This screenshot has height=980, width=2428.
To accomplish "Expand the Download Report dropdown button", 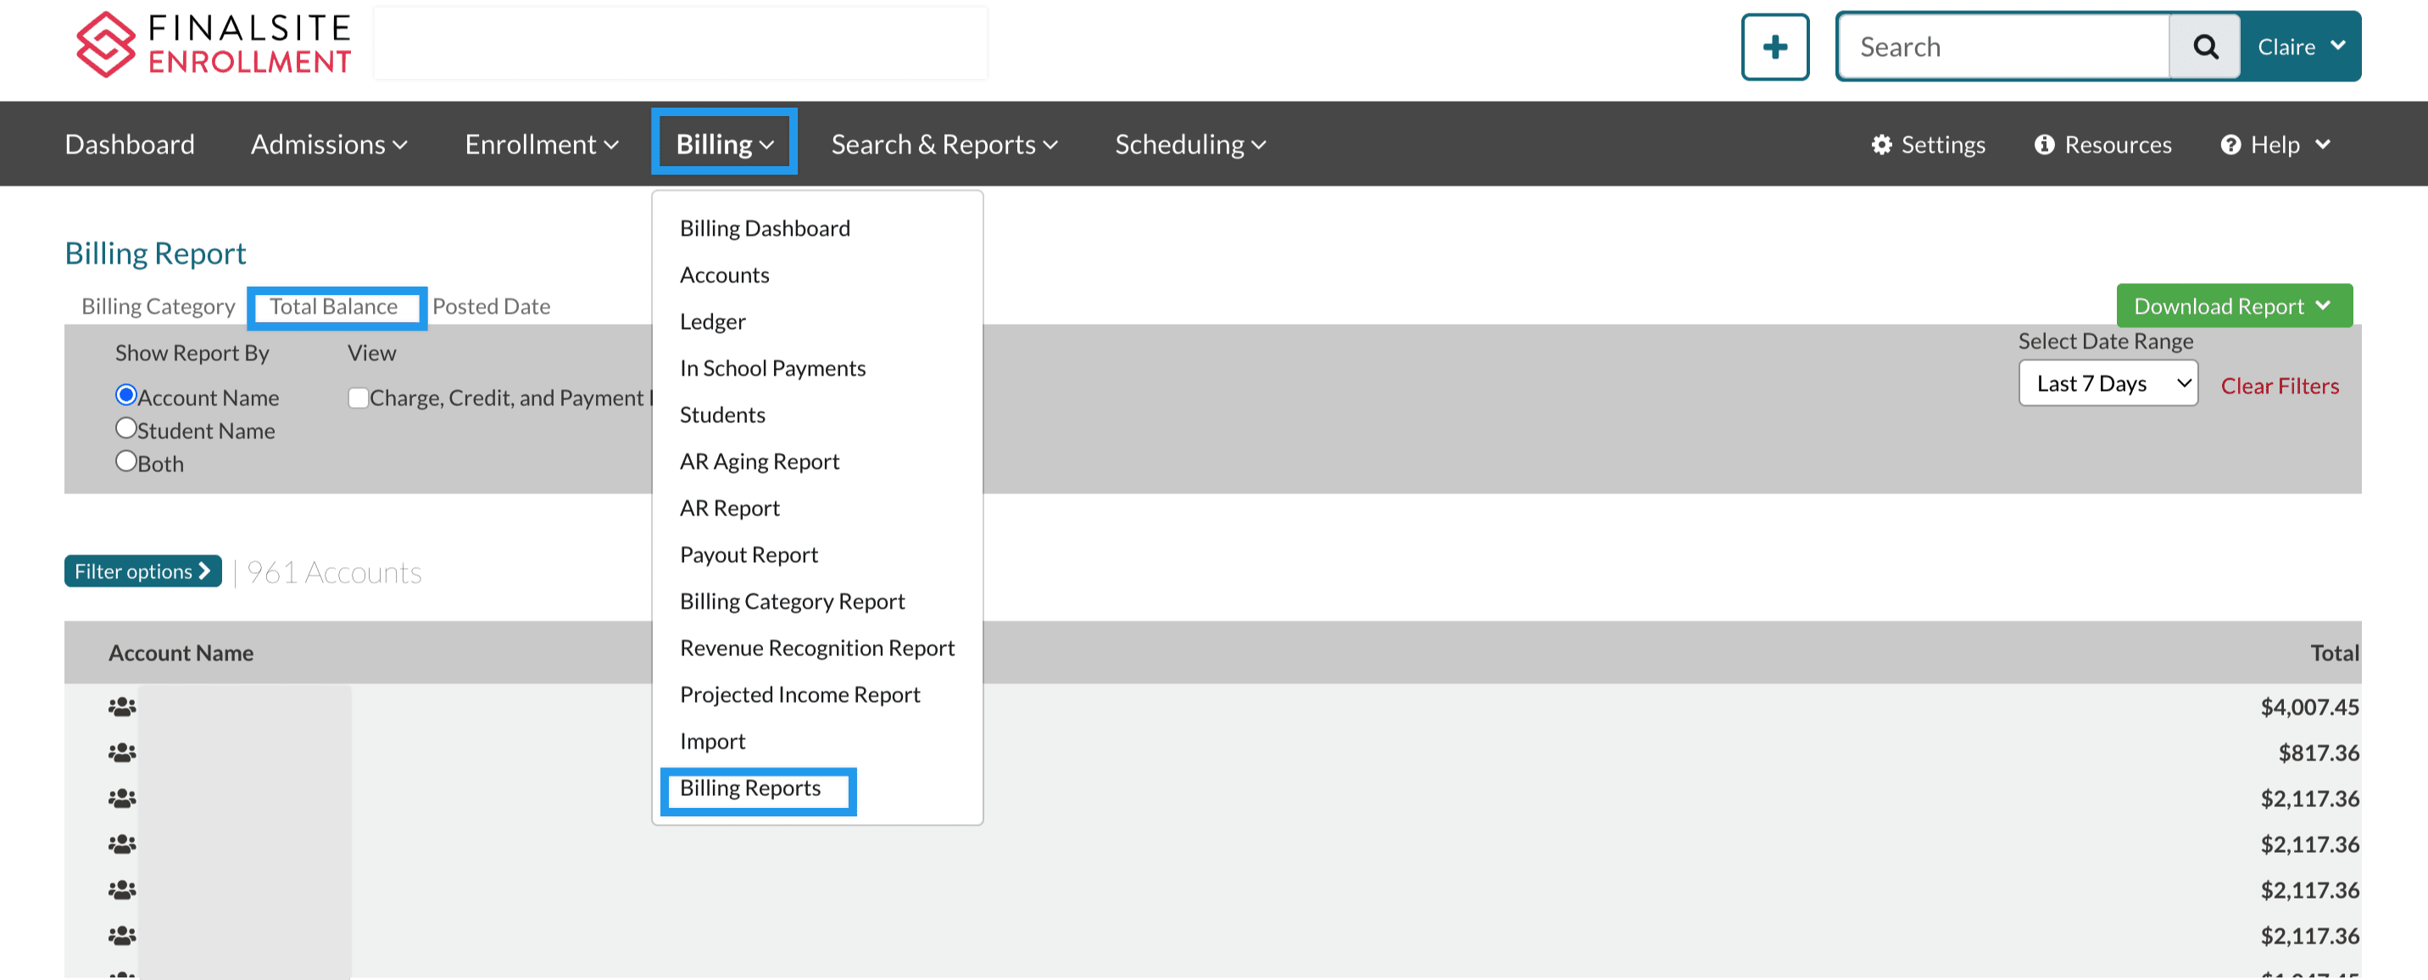I will point(2234,306).
